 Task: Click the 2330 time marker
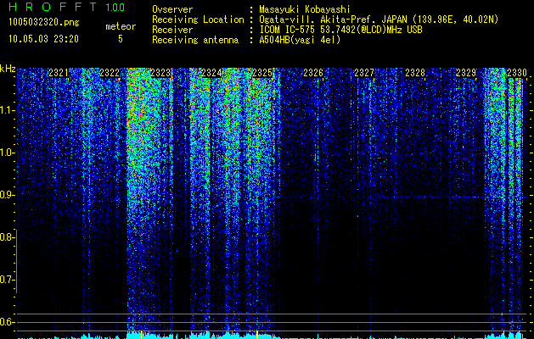(x=517, y=73)
